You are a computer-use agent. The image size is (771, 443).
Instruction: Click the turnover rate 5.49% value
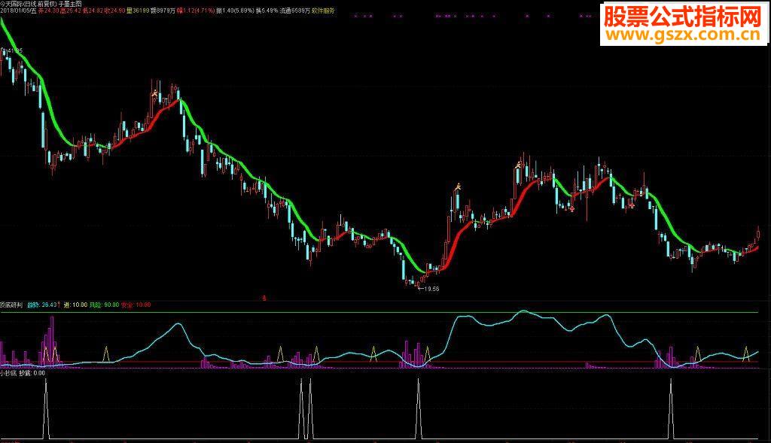pos(267,11)
